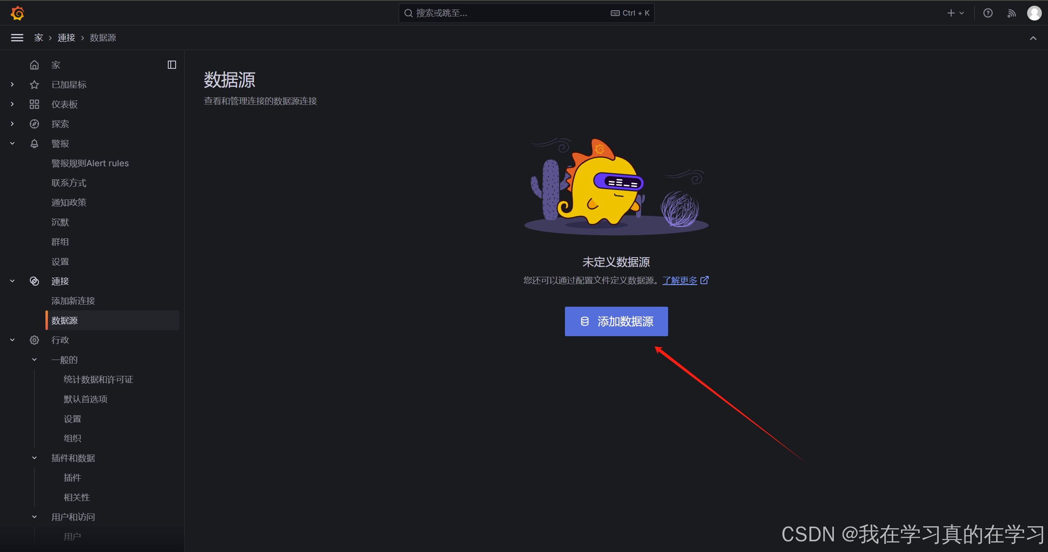Open 默认首选项

[x=86, y=399]
